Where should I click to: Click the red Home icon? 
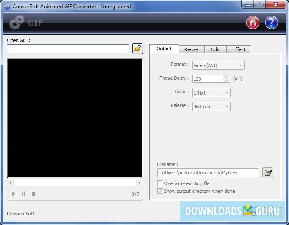(252, 23)
